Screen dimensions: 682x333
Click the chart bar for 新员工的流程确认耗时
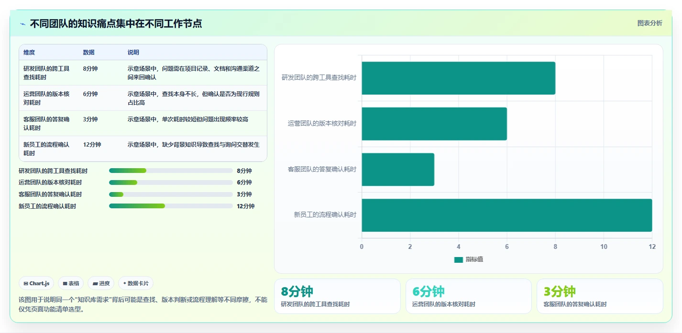(x=507, y=215)
